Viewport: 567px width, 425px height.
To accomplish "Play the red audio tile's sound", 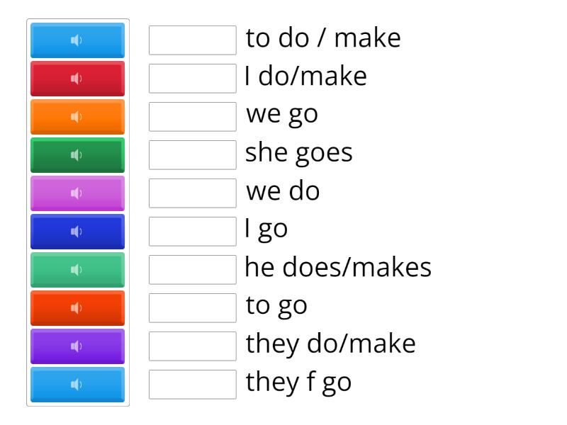I will point(77,79).
